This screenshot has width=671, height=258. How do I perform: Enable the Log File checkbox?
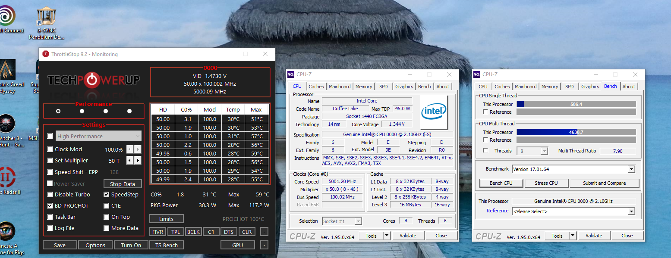click(x=50, y=228)
